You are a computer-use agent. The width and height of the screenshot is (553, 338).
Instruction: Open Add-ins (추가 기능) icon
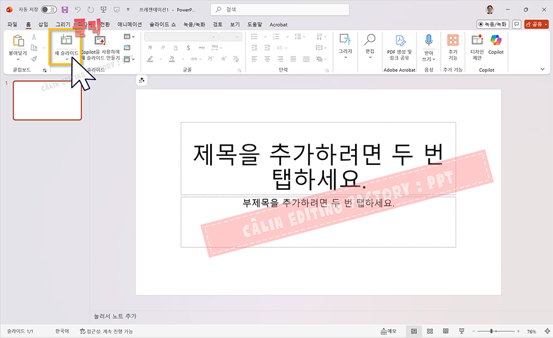click(452, 40)
